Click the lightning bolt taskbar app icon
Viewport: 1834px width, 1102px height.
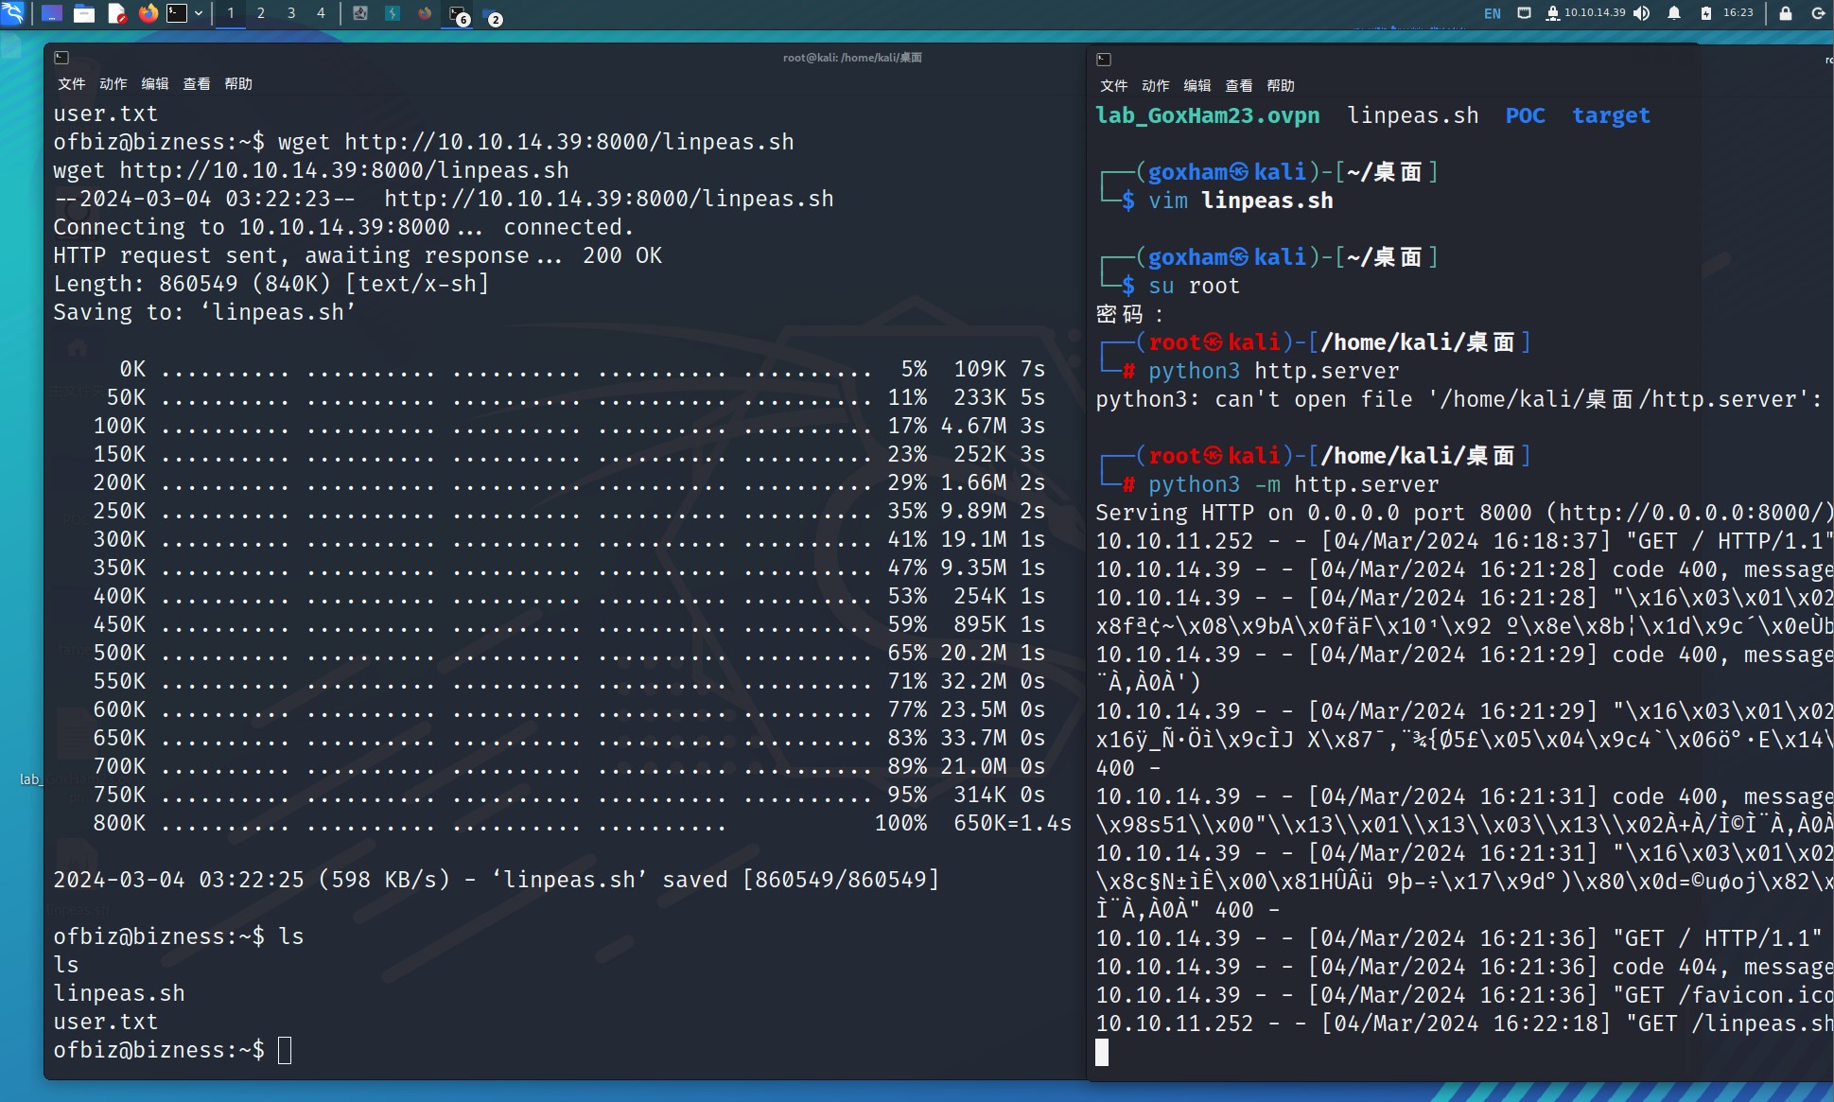point(393,13)
